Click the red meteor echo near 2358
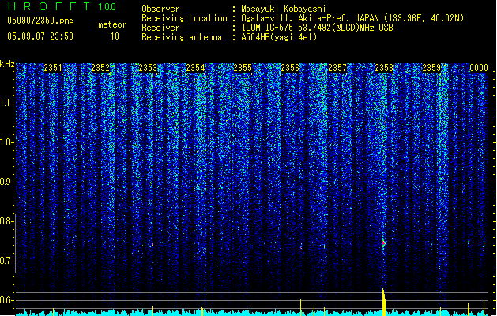Image resolution: width=497 pixels, height=316 pixels. (383, 243)
